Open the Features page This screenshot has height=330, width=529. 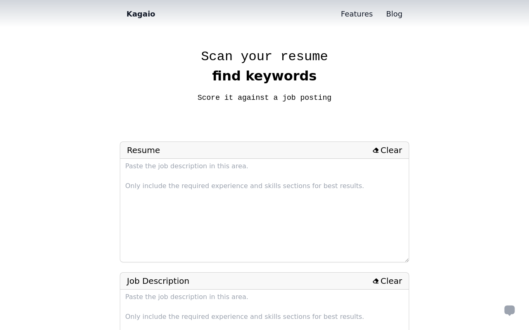coord(357,14)
